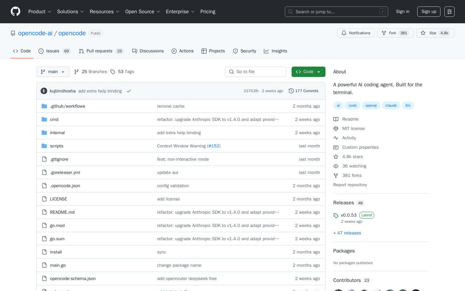This screenshot has width=465, height=291.
Task: Click the eye icon beside 36 watching
Action: coord(336,166)
